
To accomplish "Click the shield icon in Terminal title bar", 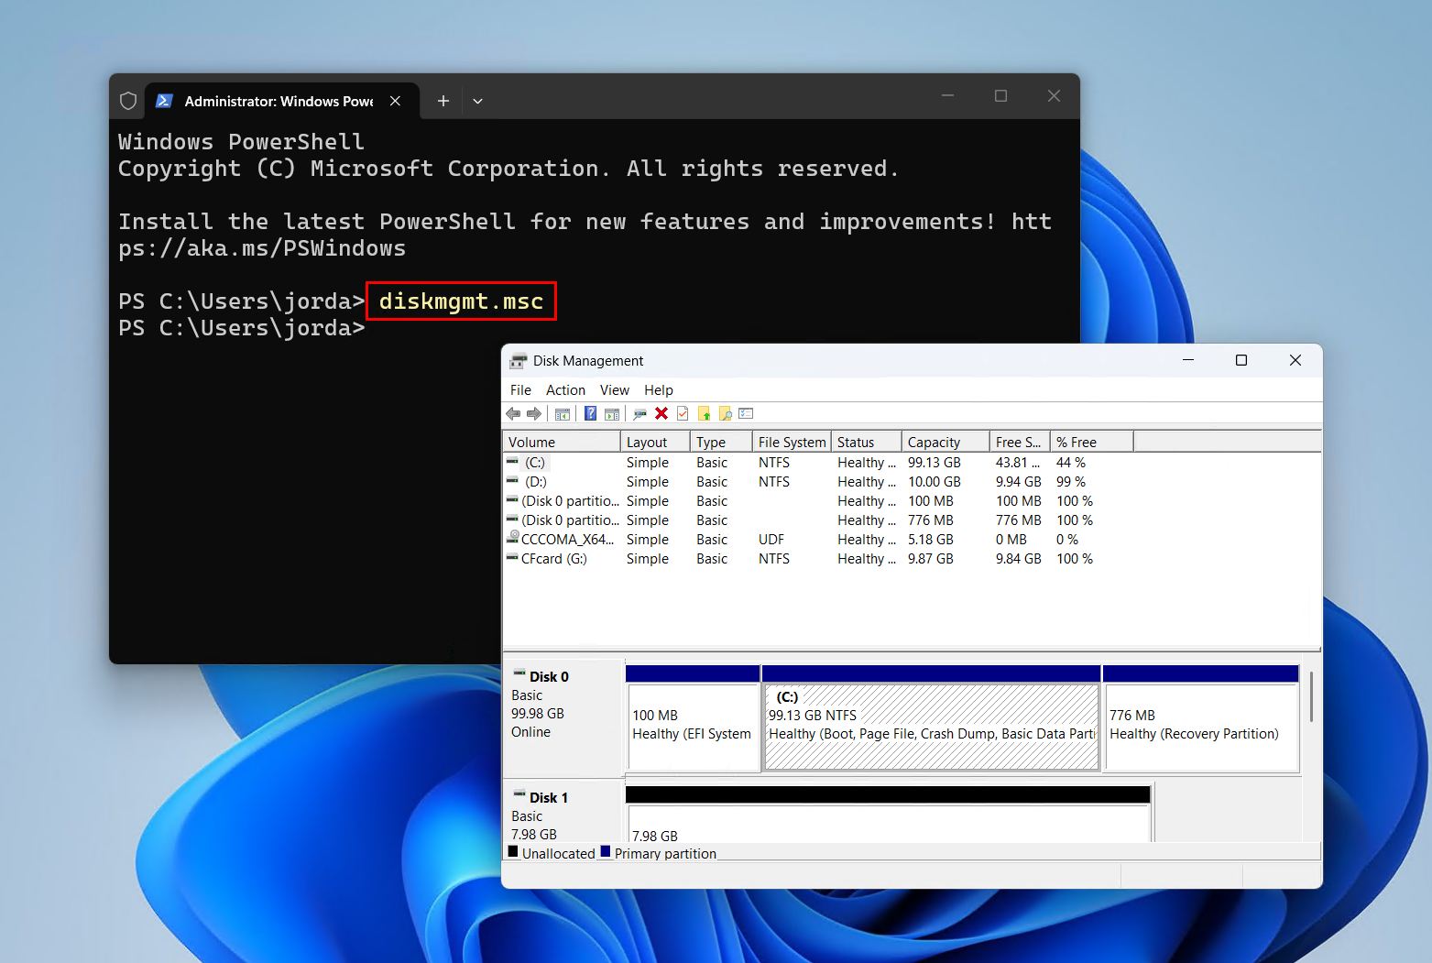I will [x=128, y=101].
